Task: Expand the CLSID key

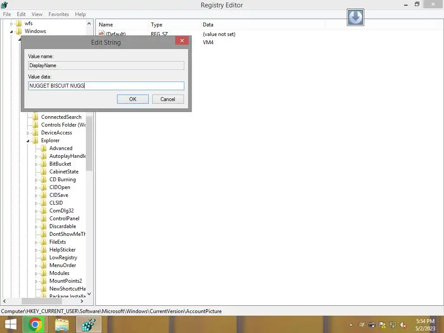Action: [x=36, y=203]
